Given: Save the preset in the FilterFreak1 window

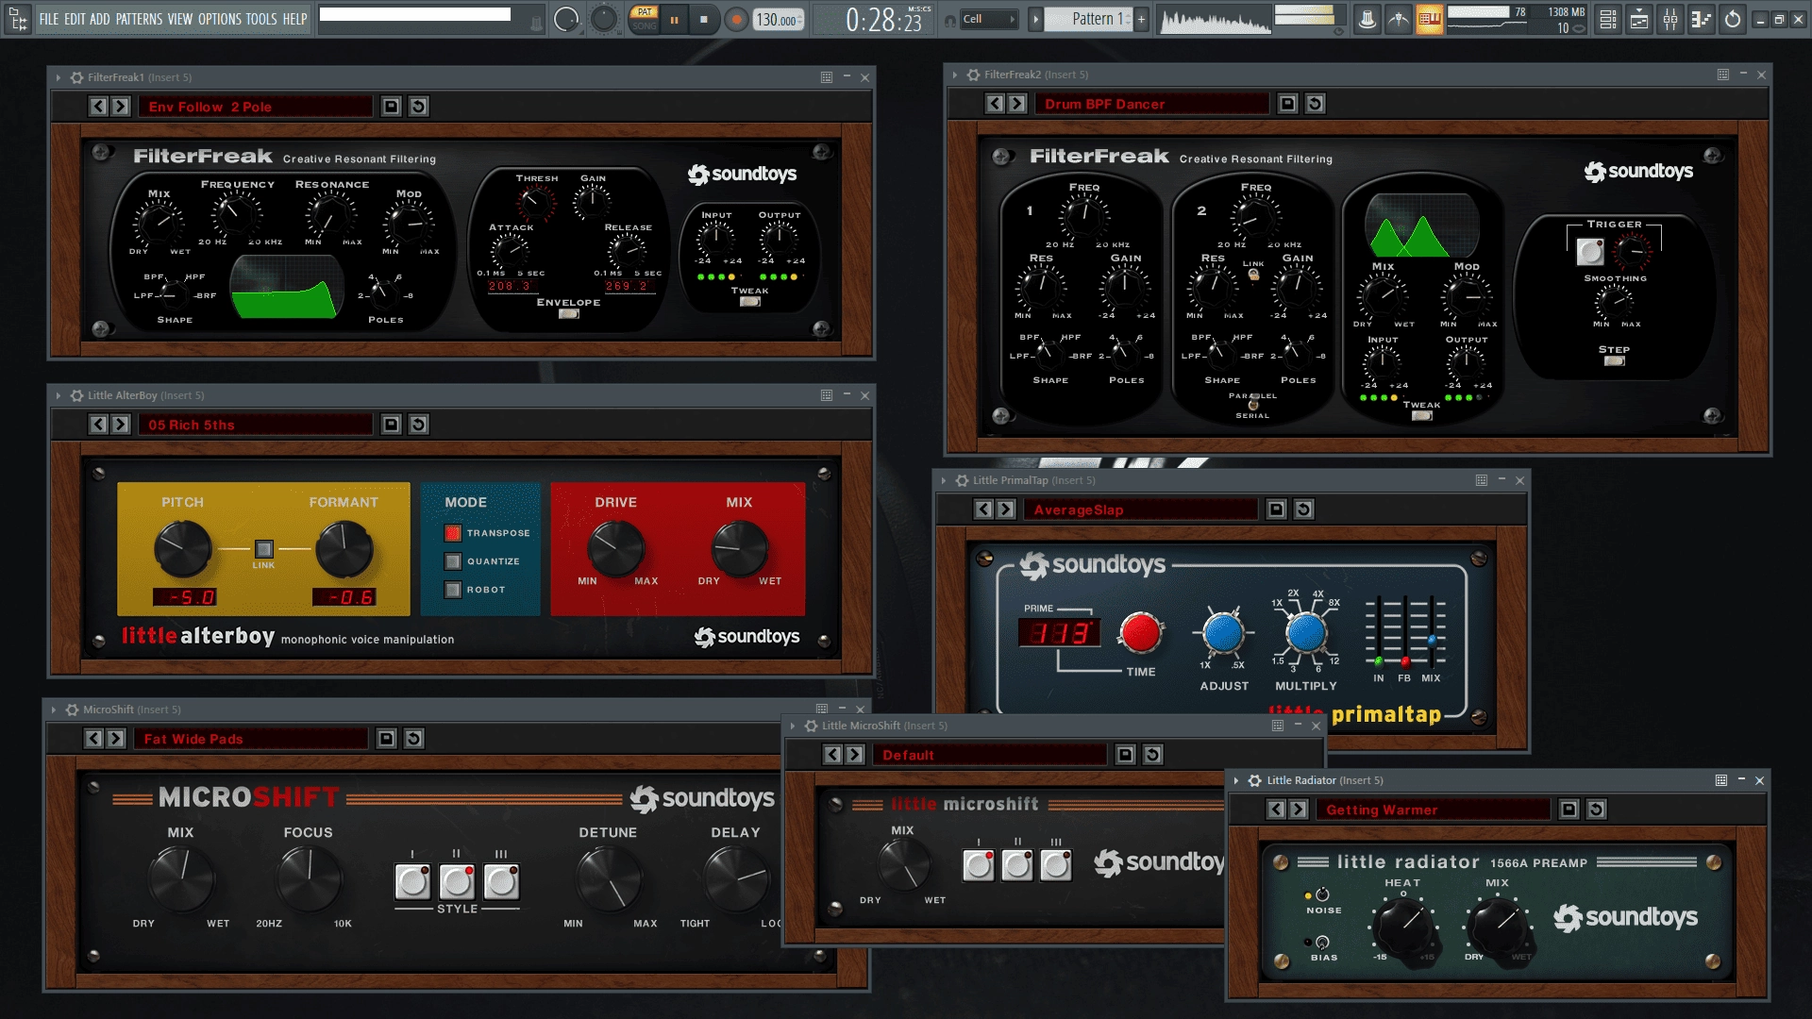Looking at the screenshot, I should 391,107.
